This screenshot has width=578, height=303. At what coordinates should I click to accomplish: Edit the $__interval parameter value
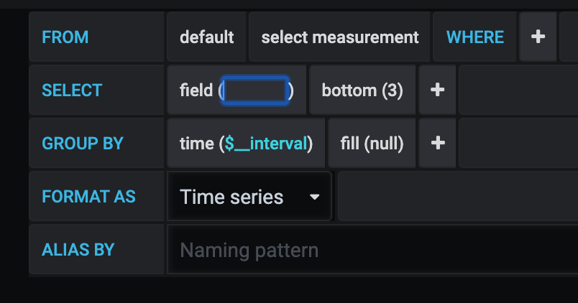tap(266, 143)
